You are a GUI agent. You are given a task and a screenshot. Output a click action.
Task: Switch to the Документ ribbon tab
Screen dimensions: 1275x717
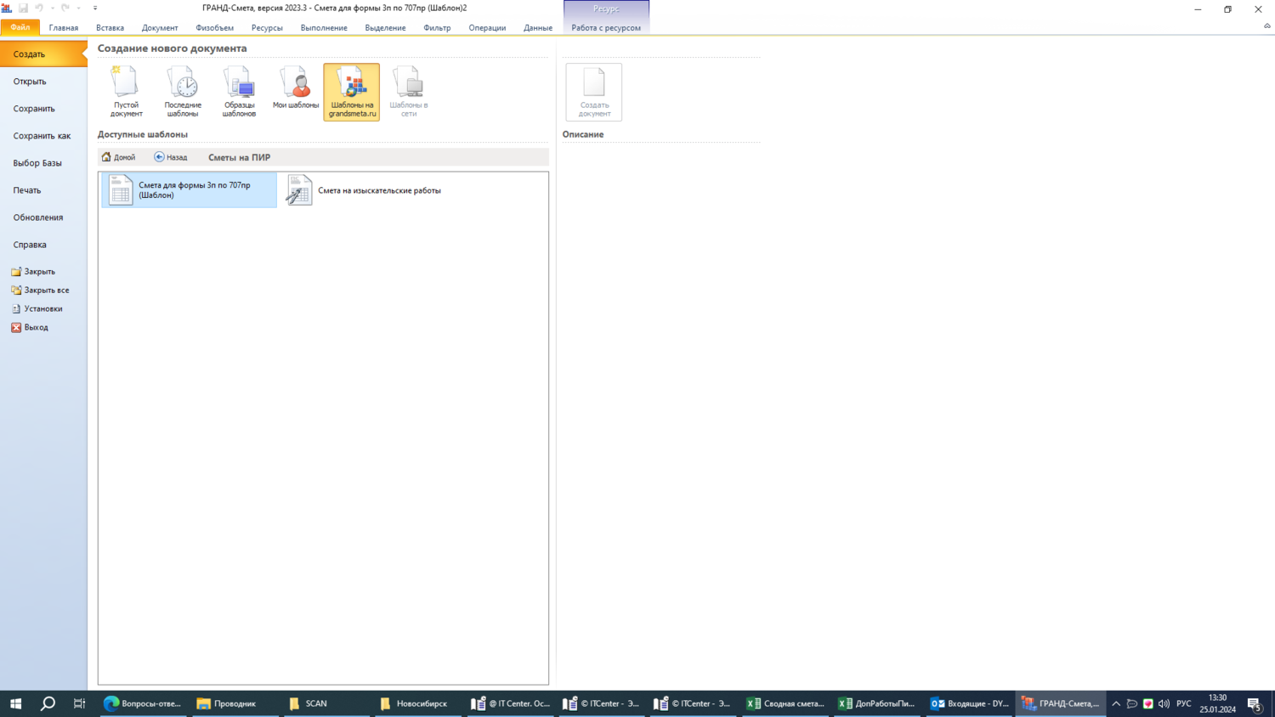(160, 28)
